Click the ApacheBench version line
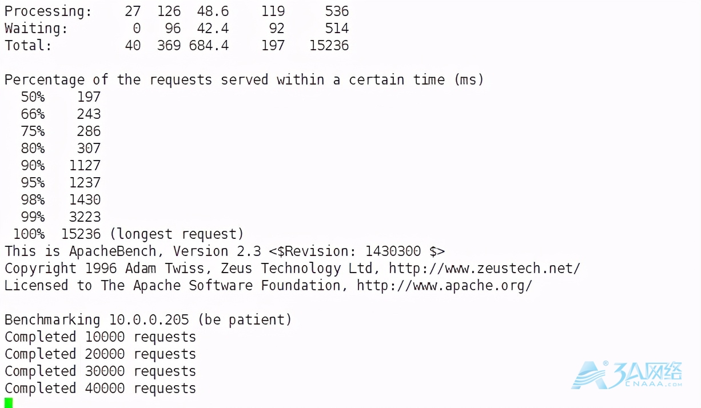 click(225, 251)
